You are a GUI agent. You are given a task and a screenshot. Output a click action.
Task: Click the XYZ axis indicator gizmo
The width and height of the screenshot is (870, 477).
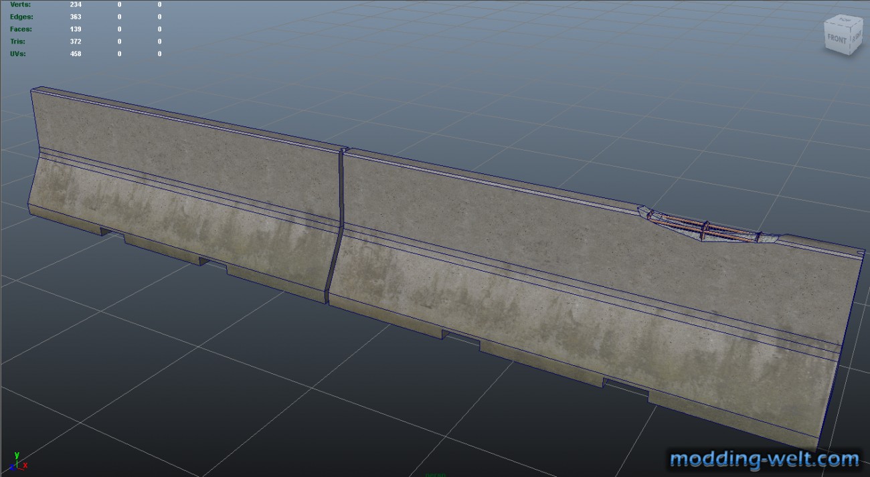[x=19, y=460]
